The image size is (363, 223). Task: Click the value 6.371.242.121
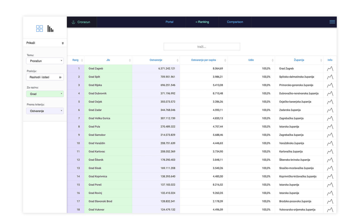[x=167, y=69]
